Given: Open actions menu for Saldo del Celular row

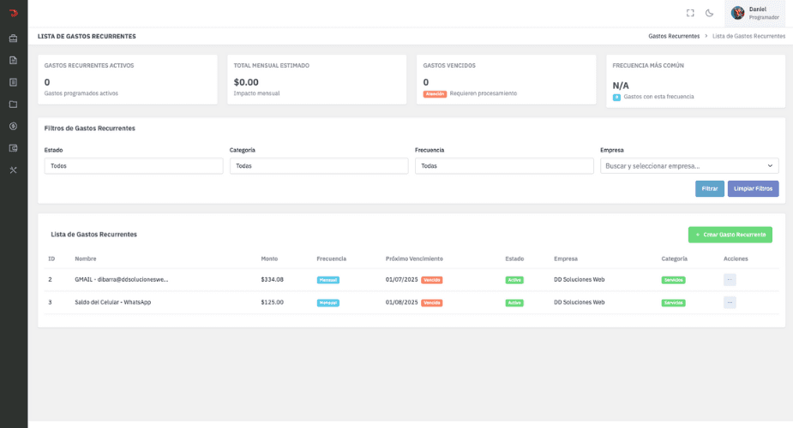Looking at the screenshot, I should tap(730, 302).
